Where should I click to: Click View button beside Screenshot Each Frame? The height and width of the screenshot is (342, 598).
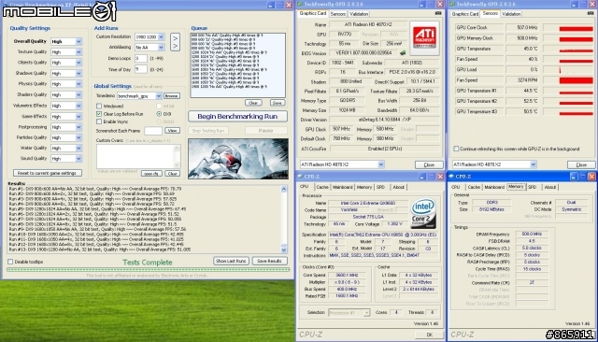172,131
